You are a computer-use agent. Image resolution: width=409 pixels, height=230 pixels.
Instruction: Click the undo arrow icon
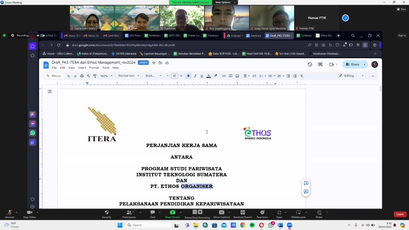click(x=69, y=76)
